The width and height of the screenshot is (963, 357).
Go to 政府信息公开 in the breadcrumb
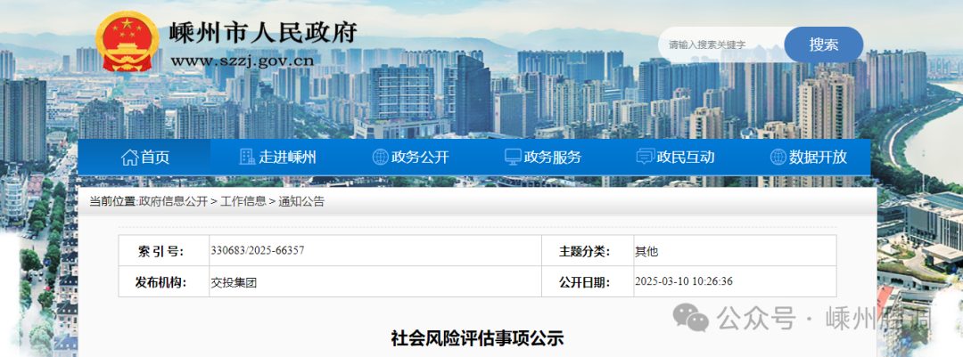pyautogui.click(x=173, y=201)
